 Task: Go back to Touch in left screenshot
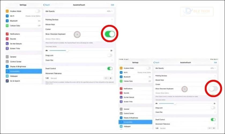click(x=47, y=5)
